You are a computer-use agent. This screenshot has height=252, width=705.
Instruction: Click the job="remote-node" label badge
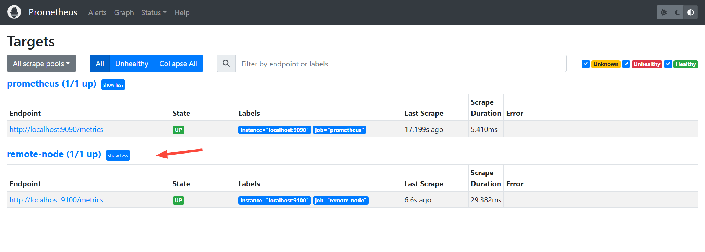click(x=340, y=200)
